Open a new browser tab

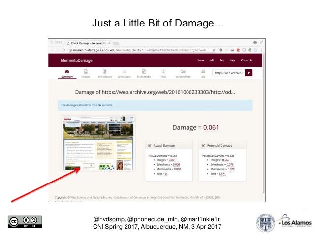116,43
